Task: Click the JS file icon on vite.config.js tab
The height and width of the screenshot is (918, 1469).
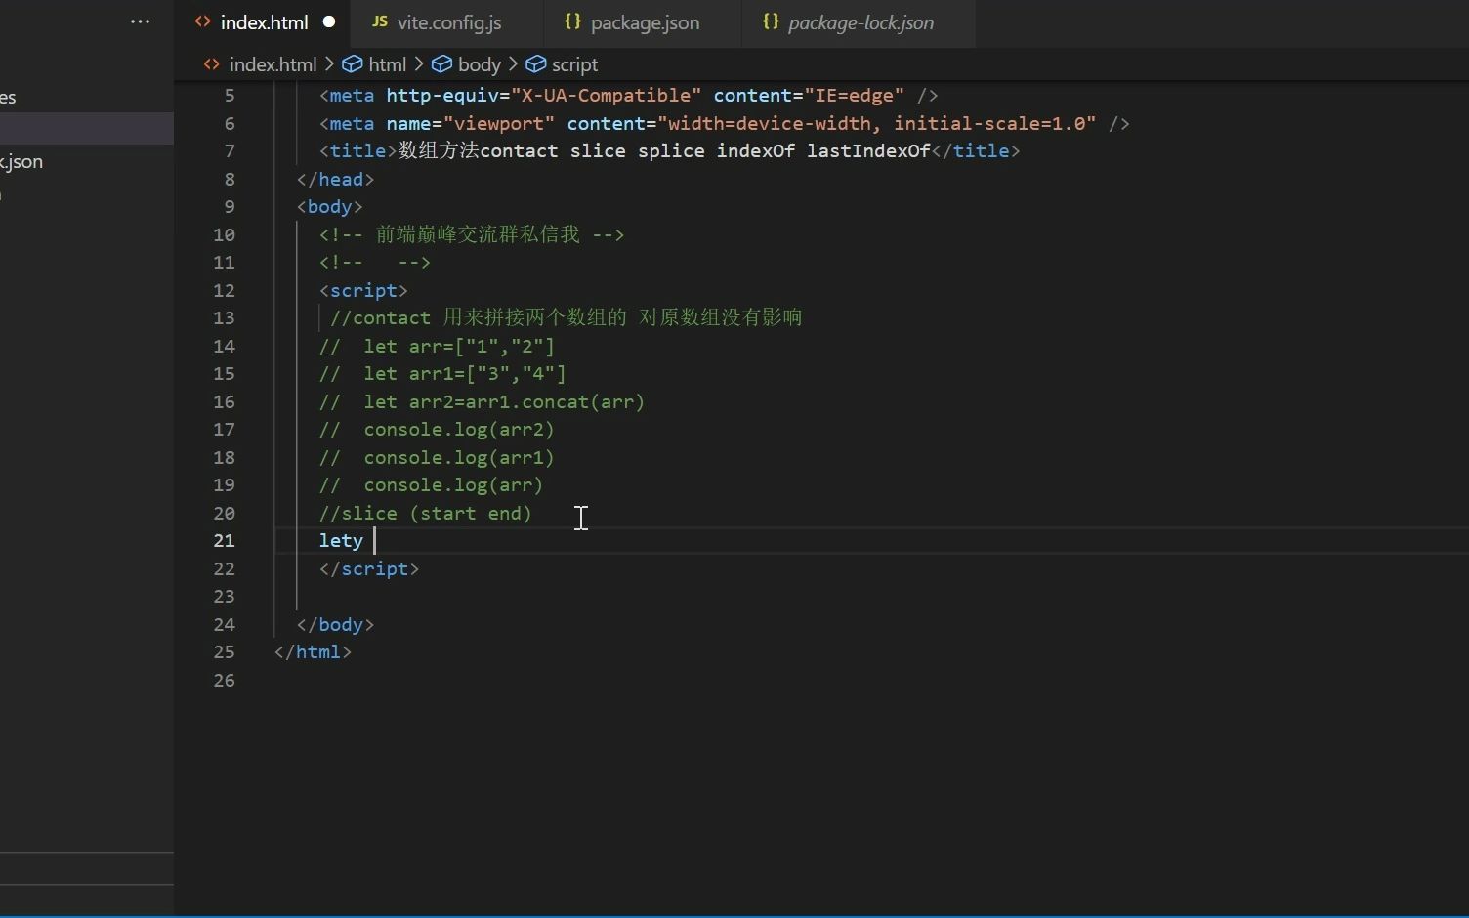Action: [x=380, y=21]
